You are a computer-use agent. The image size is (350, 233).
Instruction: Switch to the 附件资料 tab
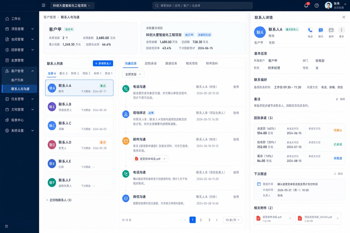click(x=212, y=63)
